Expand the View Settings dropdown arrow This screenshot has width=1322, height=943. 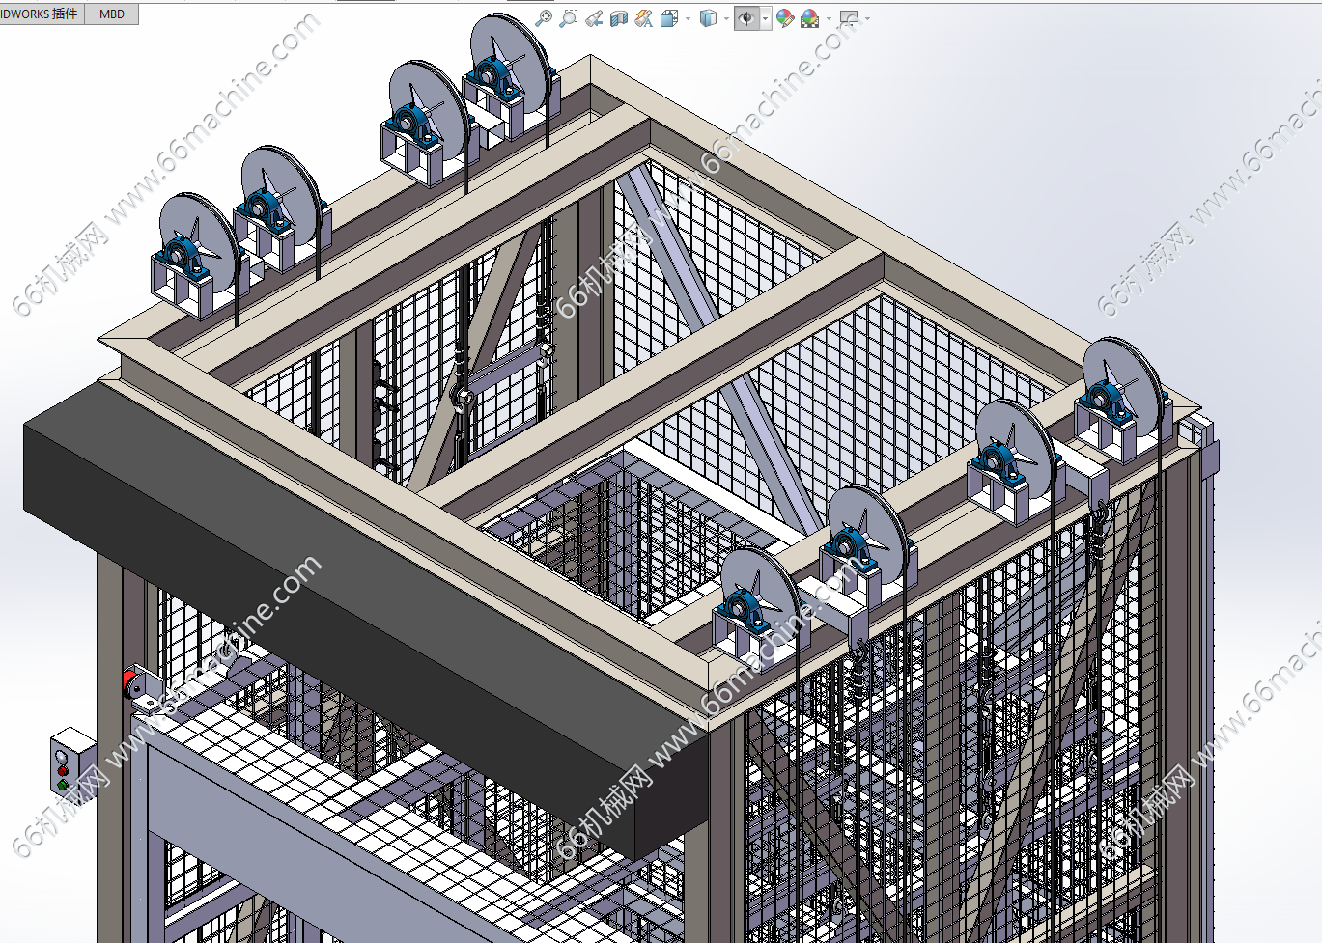click(867, 18)
